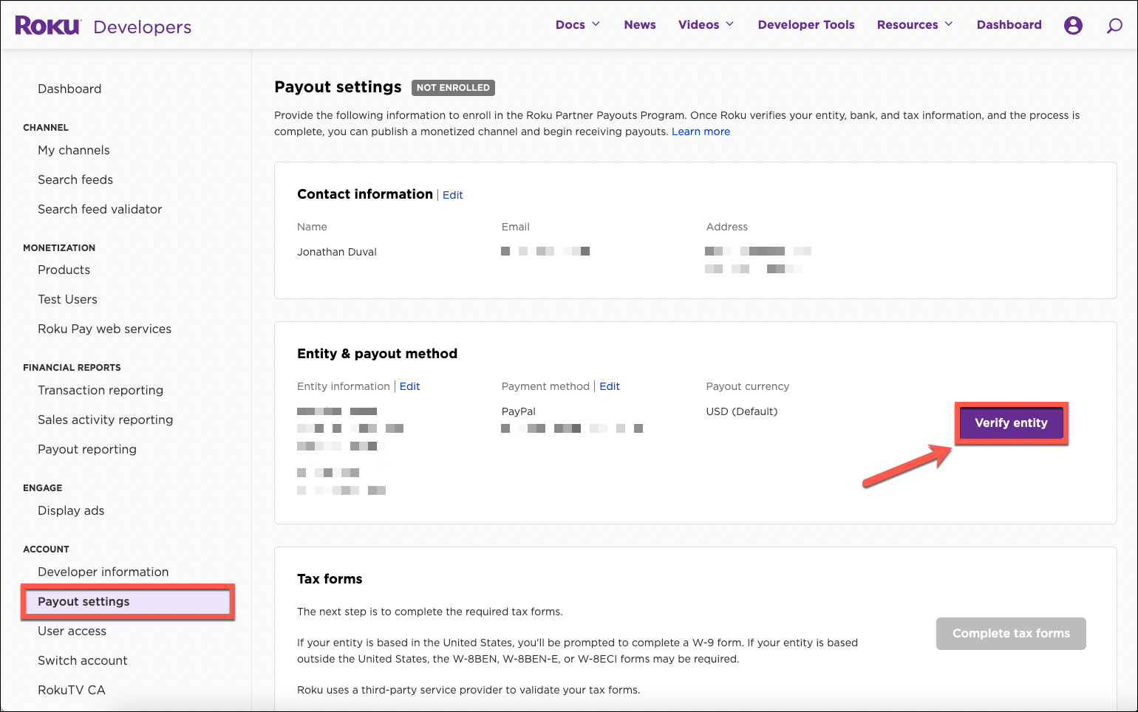Screen dimensions: 1138x712
Task: Open Developer information page
Action: point(103,572)
